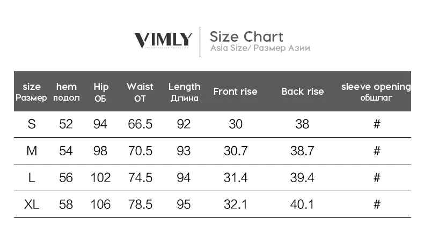This screenshot has width=424, height=241.
Task: Click the Waist column header
Action: [140, 92]
